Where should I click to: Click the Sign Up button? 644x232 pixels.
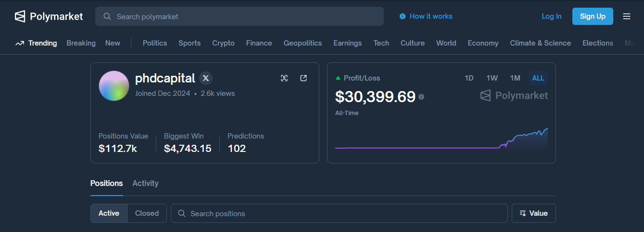(592, 16)
